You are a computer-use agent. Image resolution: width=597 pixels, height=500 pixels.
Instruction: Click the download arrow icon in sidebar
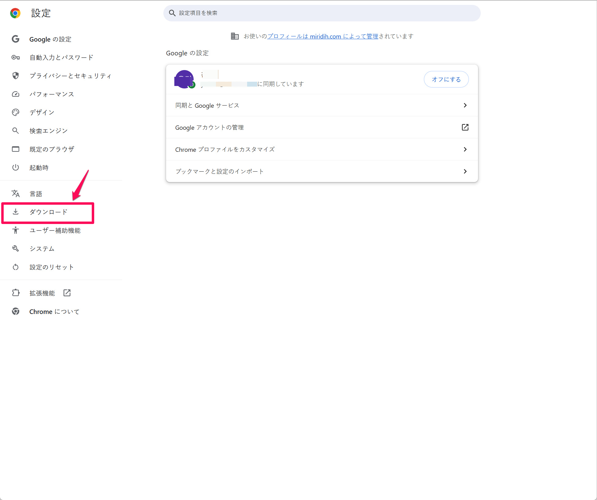click(16, 212)
